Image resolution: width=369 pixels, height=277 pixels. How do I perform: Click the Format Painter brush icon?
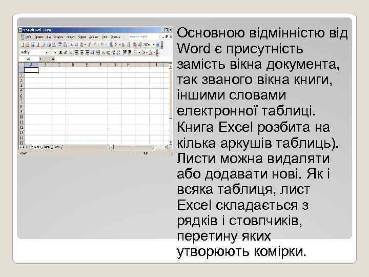point(89,45)
